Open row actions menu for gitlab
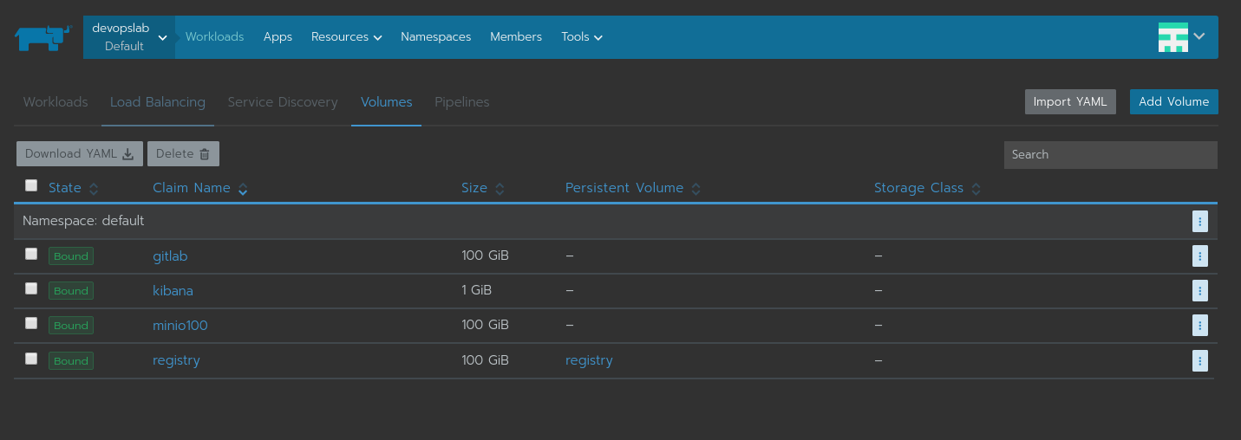 (x=1200, y=256)
